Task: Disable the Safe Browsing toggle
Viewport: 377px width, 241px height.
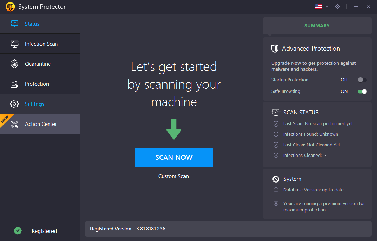Action: click(x=362, y=91)
